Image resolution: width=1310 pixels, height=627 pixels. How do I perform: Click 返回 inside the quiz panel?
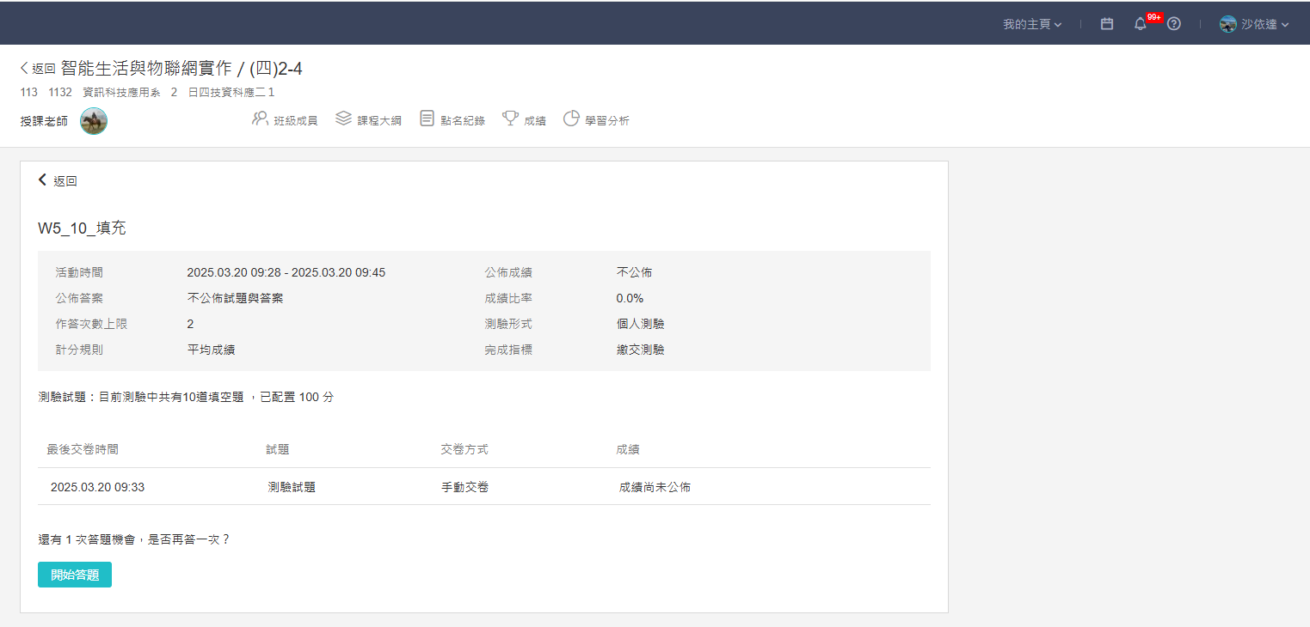58,180
